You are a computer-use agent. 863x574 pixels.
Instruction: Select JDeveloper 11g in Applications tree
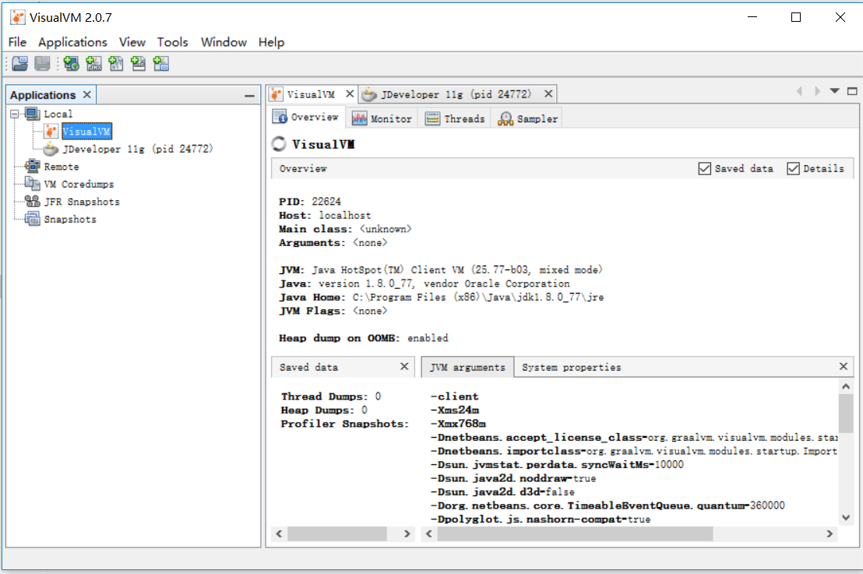point(138,149)
